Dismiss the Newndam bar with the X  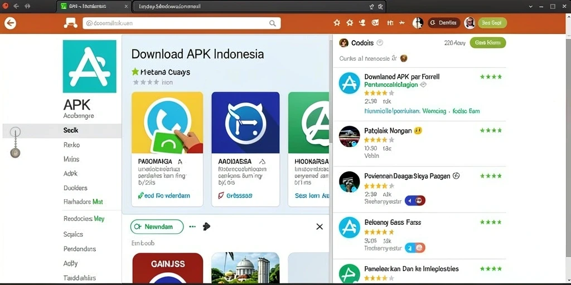tap(320, 227)
